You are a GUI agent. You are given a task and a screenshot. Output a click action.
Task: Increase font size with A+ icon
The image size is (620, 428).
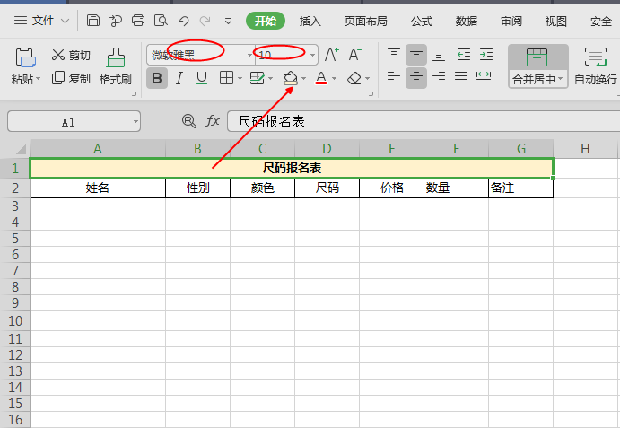pos(331,55)
